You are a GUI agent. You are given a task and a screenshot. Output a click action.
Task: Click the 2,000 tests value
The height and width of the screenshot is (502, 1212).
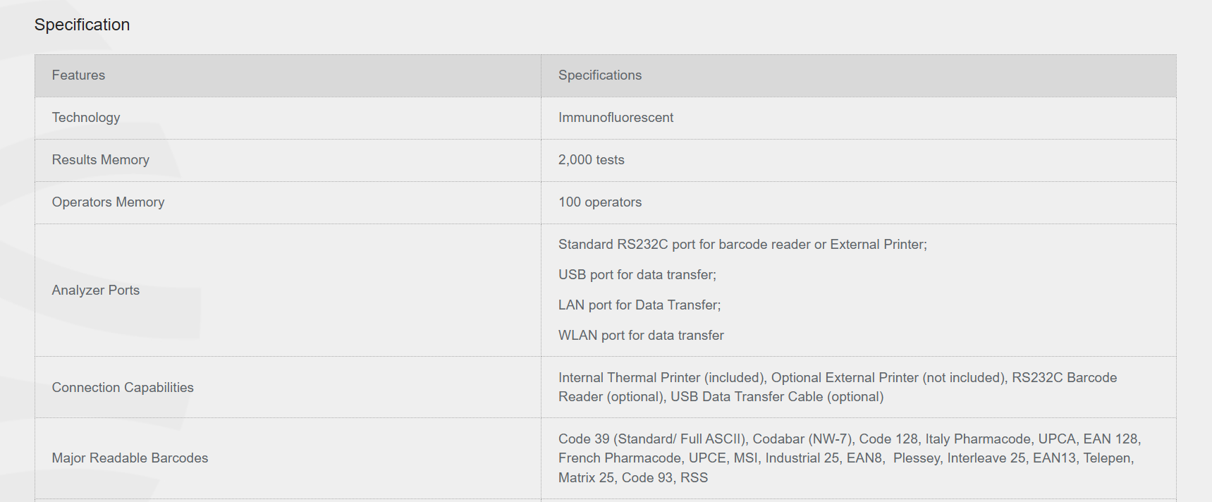591,160
